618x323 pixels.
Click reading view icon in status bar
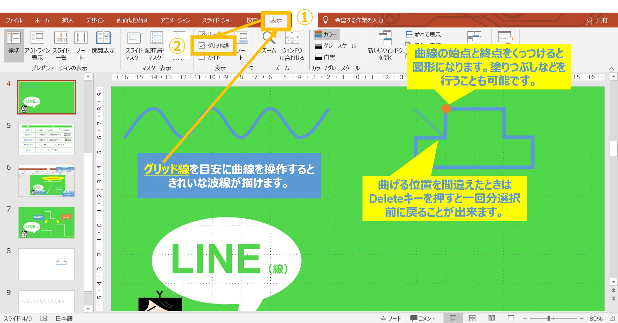click(491, 318)
